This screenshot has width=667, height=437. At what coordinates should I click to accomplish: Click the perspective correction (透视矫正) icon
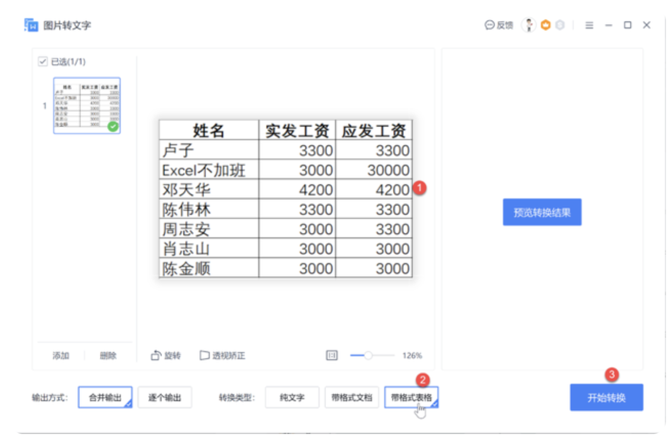(x=204, y=355)
